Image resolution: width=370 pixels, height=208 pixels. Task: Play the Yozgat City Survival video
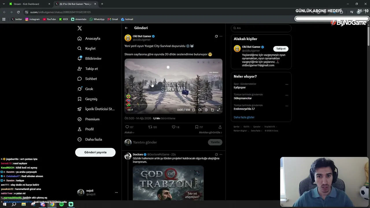[x=173, y=86]
